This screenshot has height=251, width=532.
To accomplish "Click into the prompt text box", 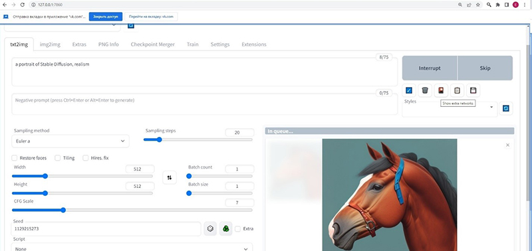I will [205, 72].
